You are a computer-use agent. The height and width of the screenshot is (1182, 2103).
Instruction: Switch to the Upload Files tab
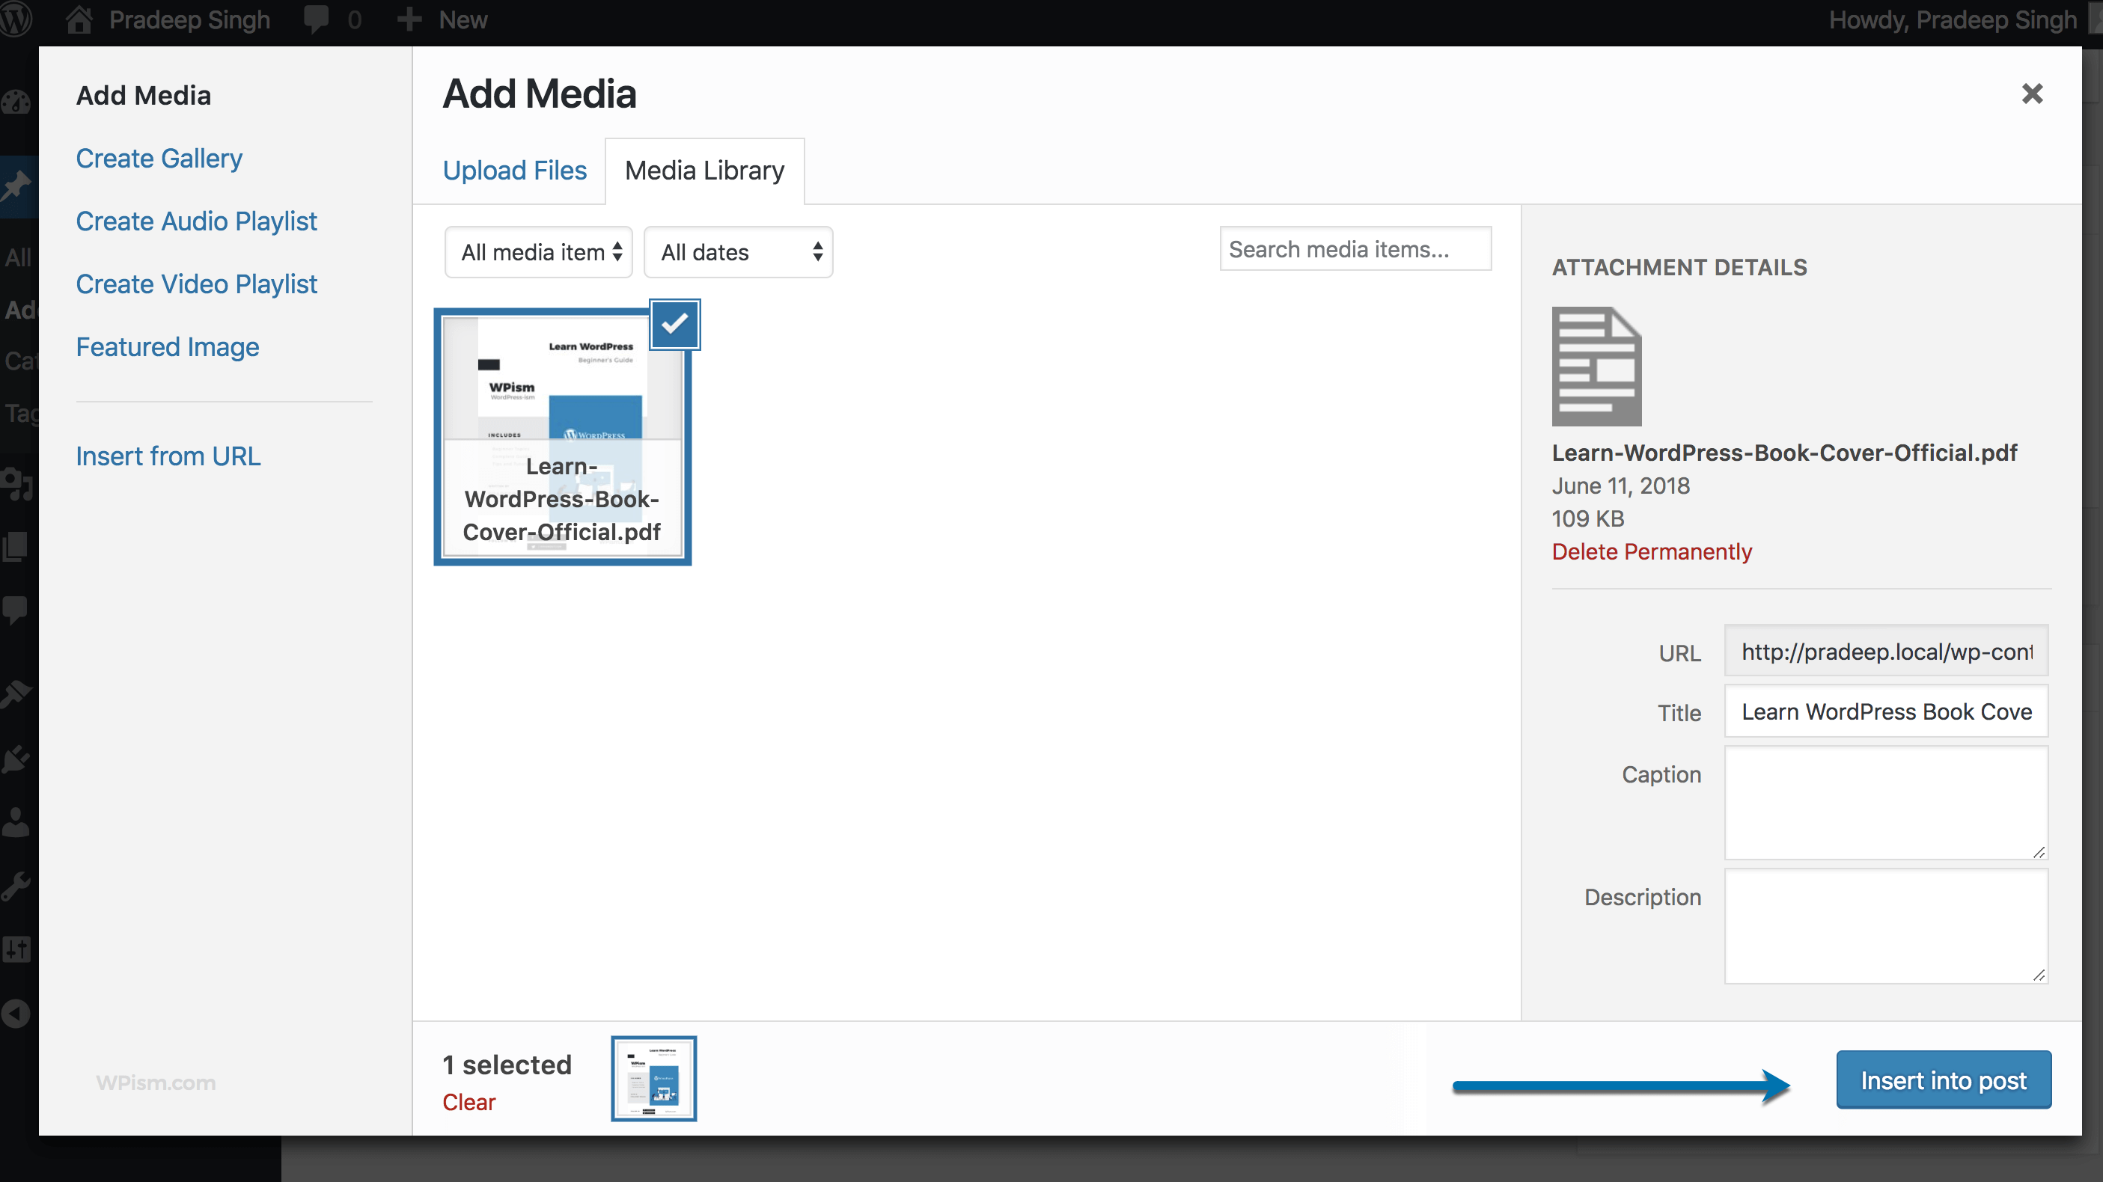[514, 170]
